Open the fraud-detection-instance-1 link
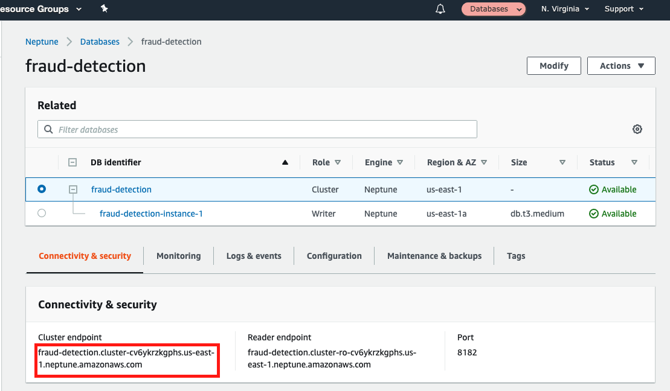 tap(151, 214)
